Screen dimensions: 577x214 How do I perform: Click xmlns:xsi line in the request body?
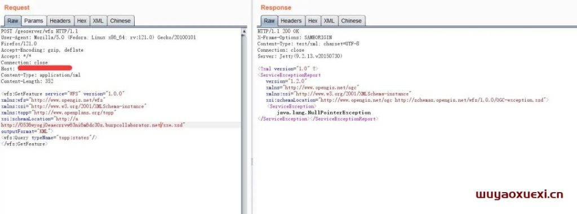[74, 106]
